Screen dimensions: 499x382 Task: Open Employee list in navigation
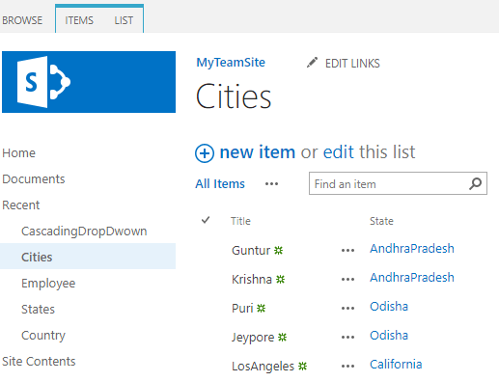pyautogui.click(x=48, y=283)
